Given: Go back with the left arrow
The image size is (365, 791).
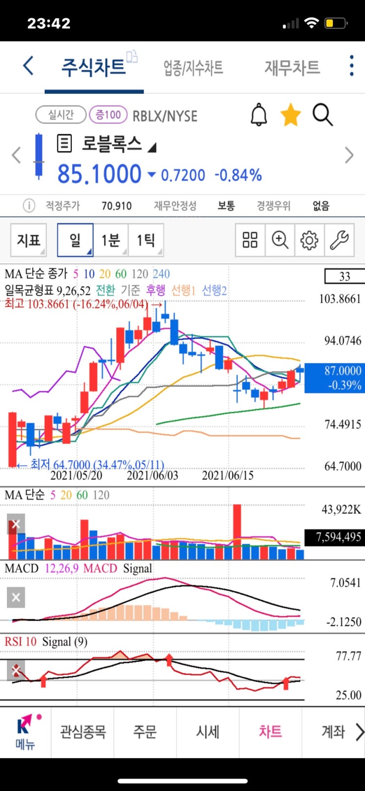Looking at the screenshot, I should [x=28, y=66].
